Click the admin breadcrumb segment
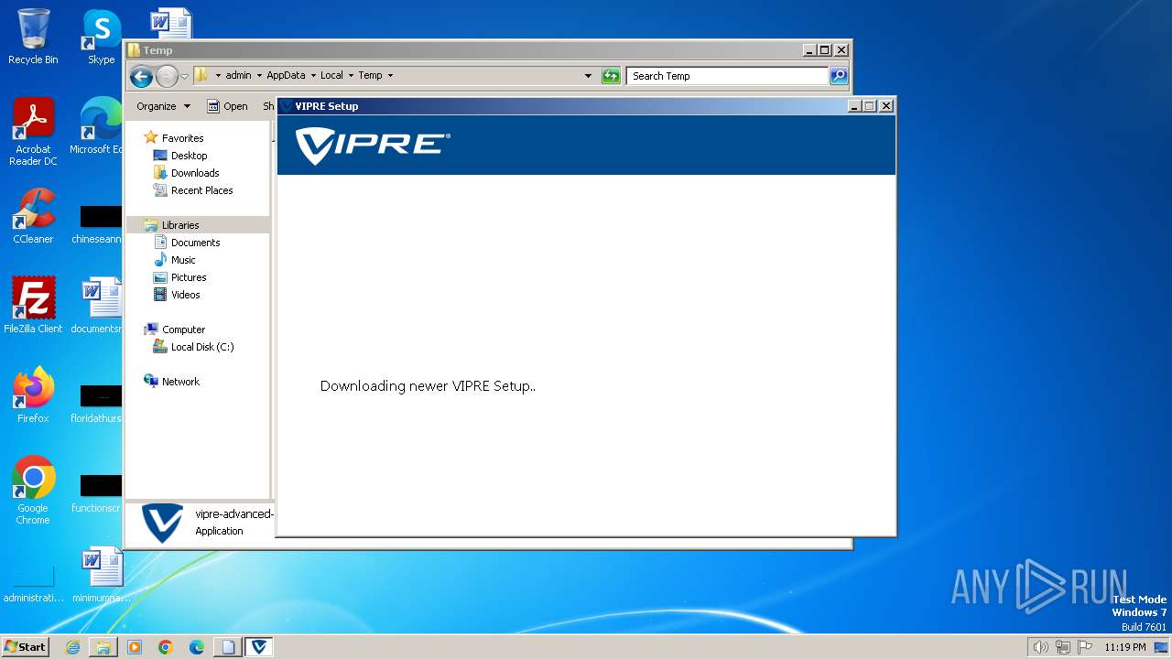Screen dimensions: 1172x659 coord(238,76)
